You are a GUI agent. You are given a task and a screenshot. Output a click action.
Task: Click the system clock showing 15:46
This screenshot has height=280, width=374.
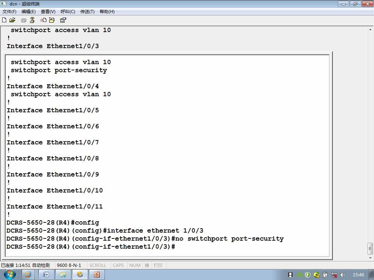pyautogui.click(x=358, y=275)
